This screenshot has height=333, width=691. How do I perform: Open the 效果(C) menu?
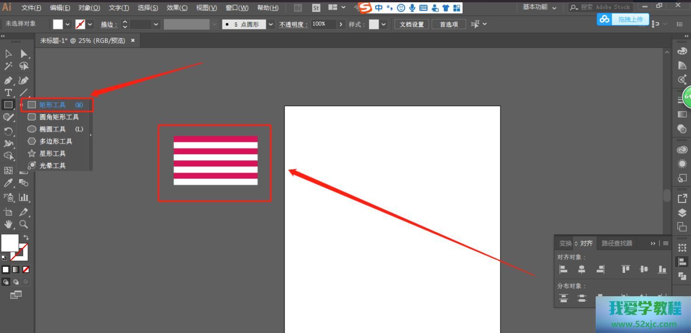(177, 8)
